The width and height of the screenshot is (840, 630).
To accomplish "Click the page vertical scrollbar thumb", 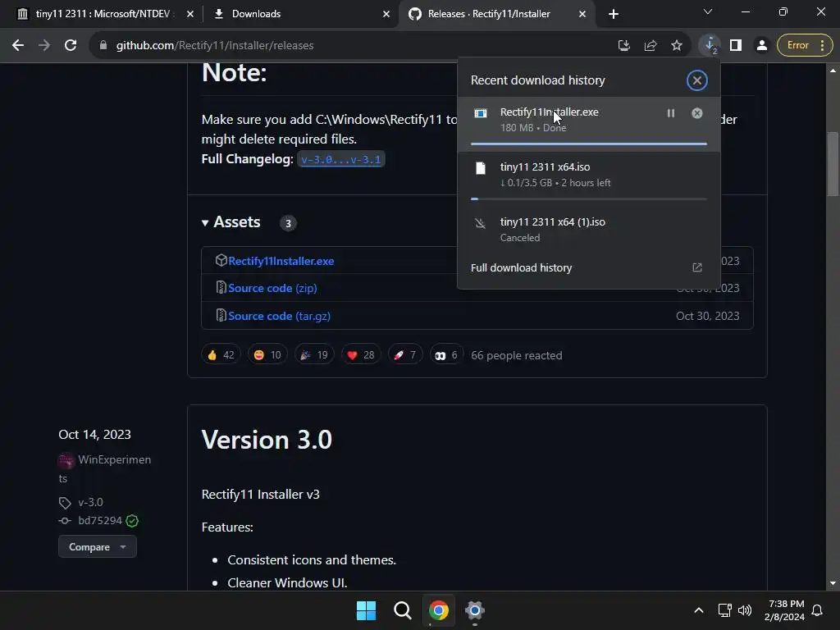I will tap(833, 164).
